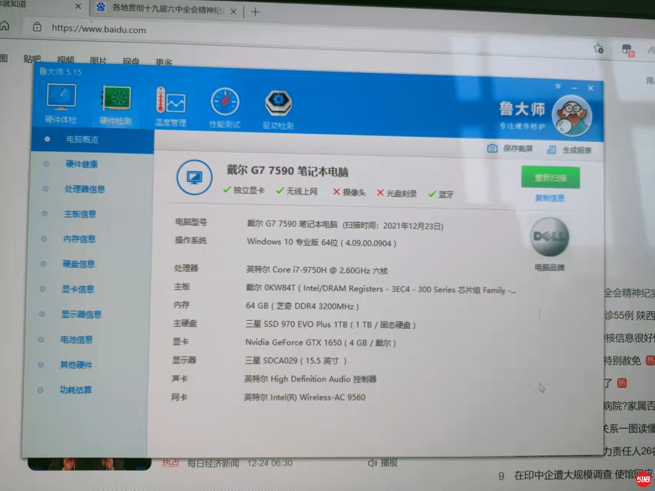
Task: Open 更多 in Baidu navigation
Action: (x=164, y=62)
